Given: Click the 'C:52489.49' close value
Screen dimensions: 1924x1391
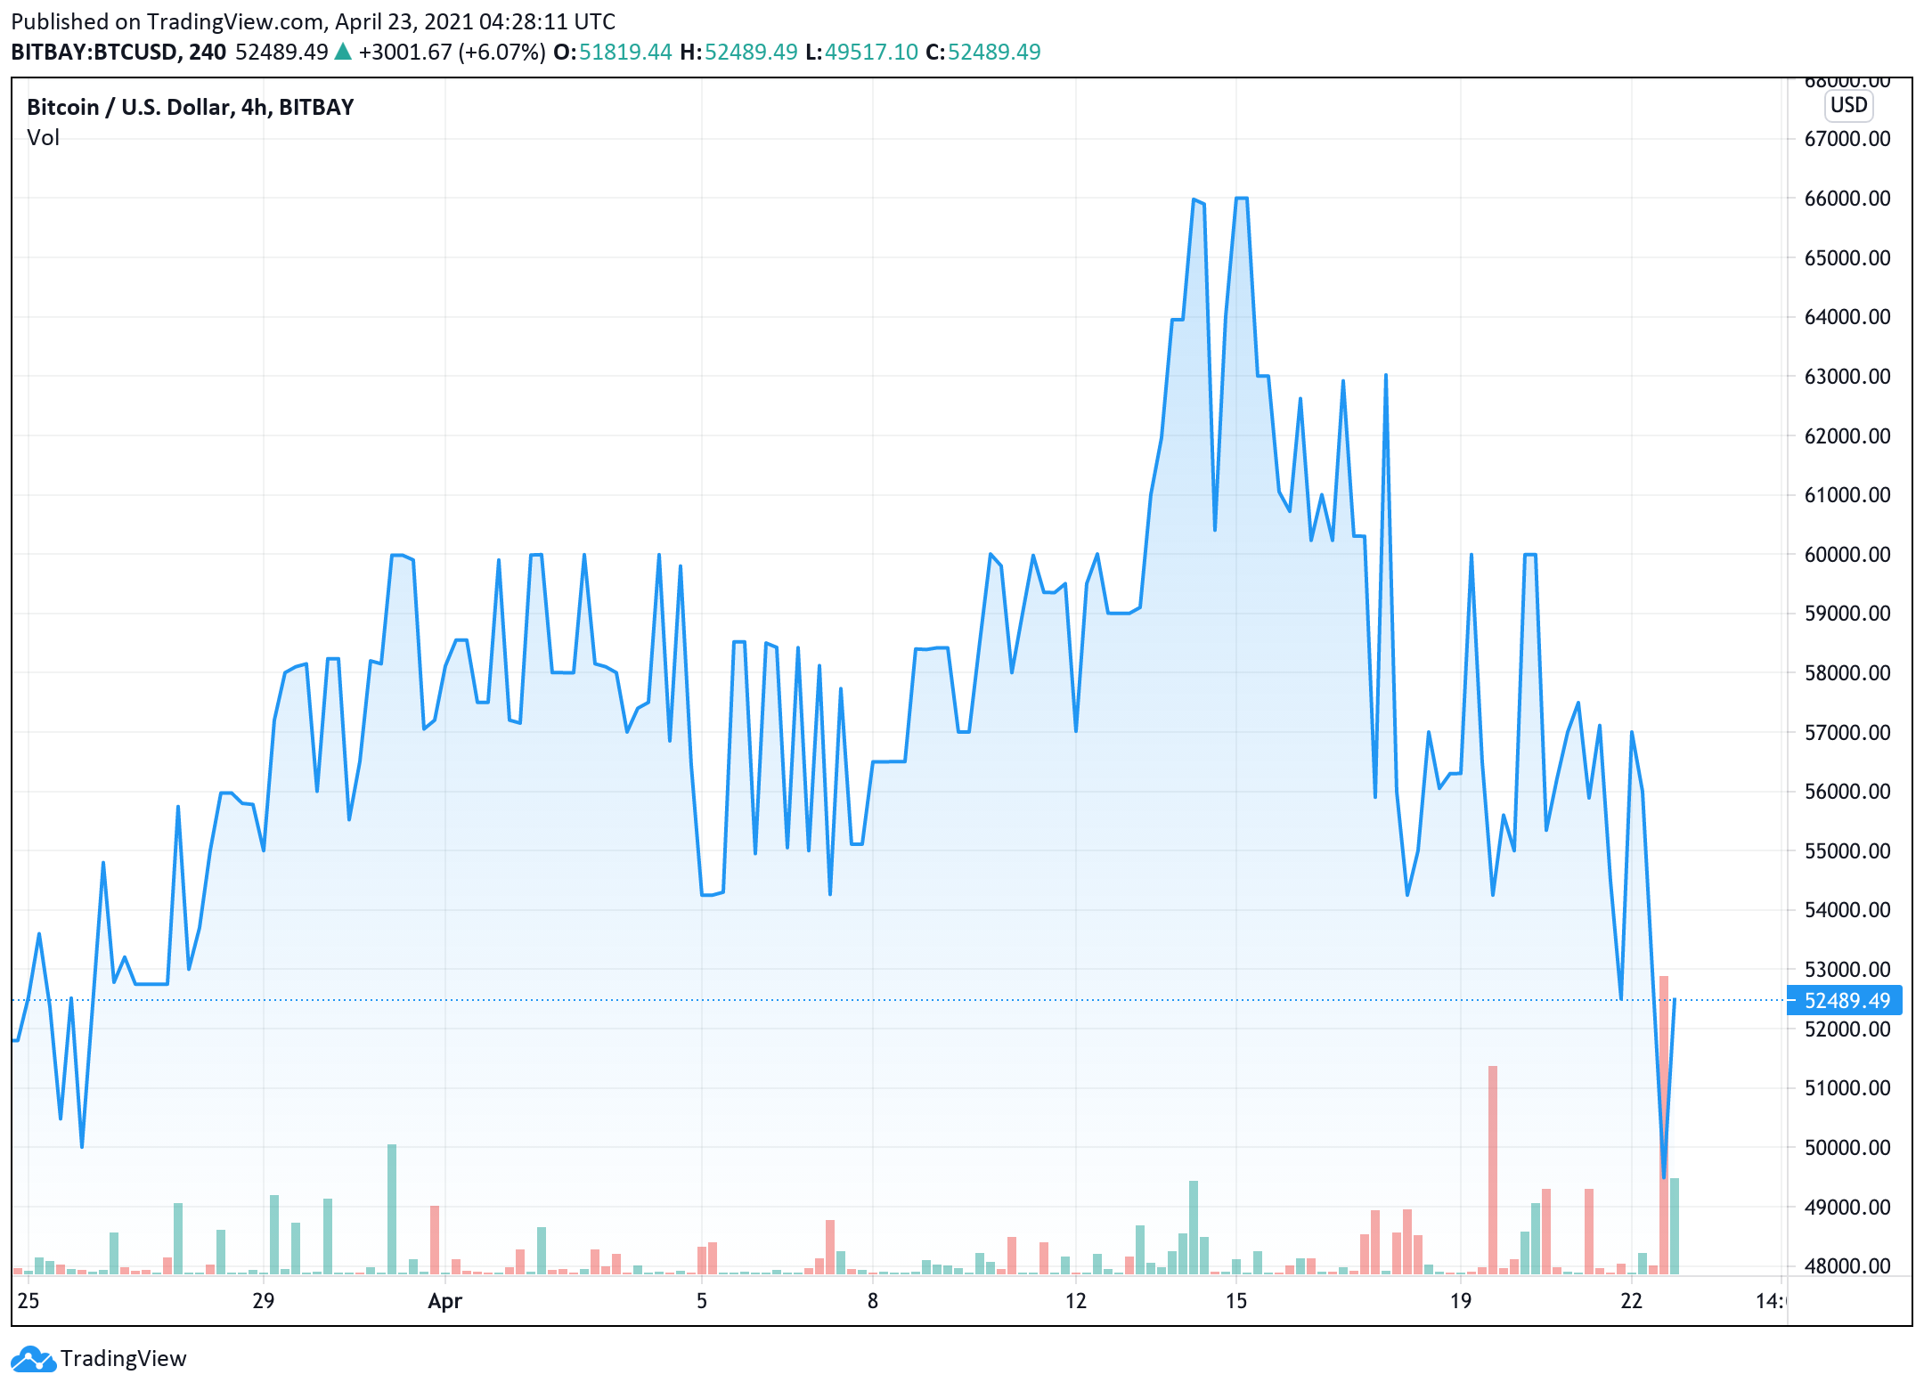Looking at the screenshot, I should coord(983,52).
